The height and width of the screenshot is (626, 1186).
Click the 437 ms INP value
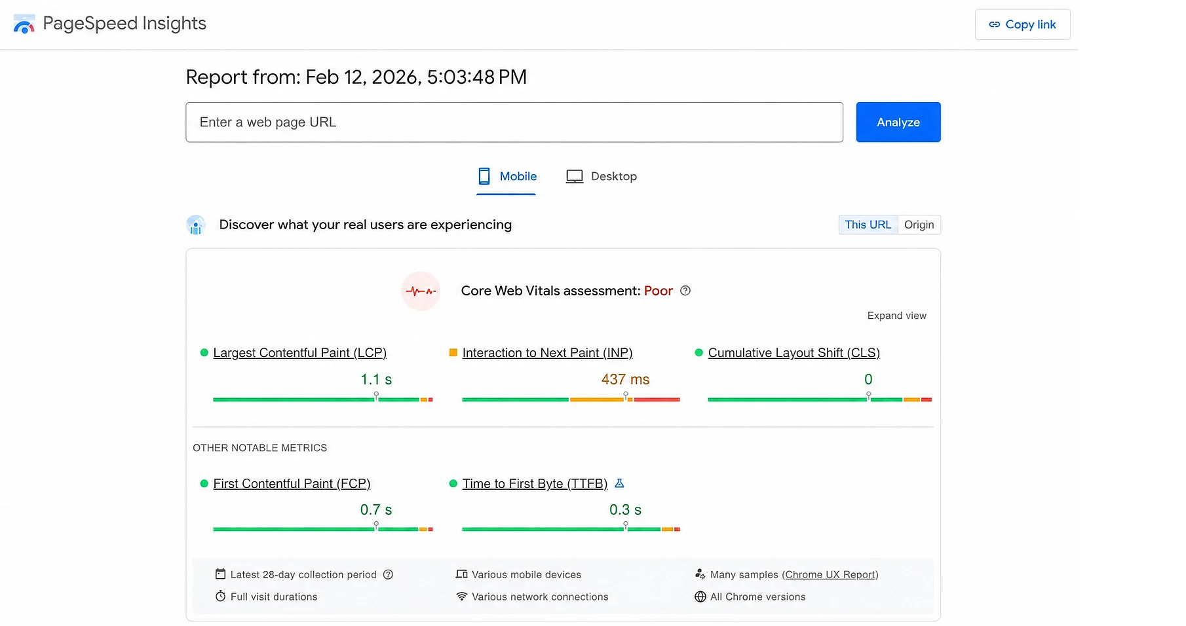(625, 379)
